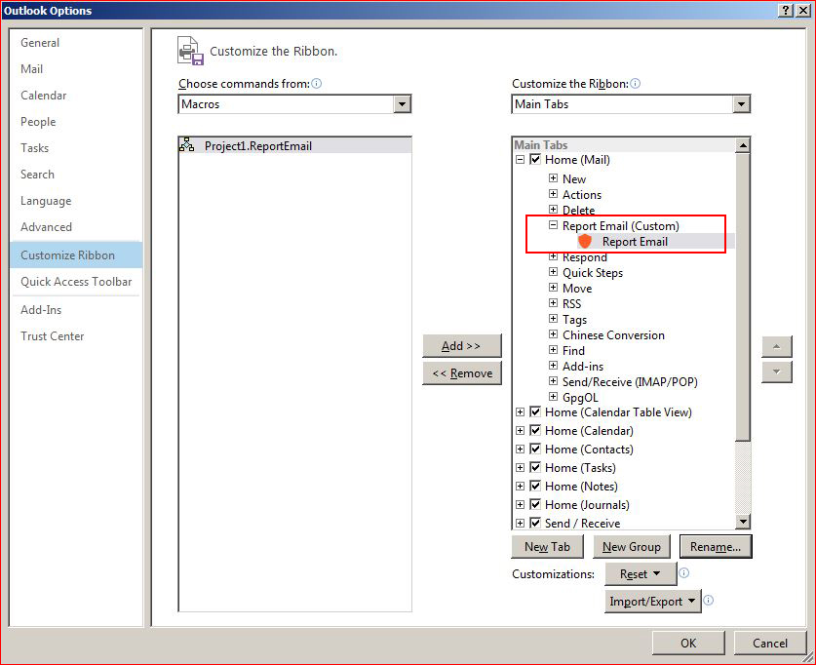Open the Language options category
This screenshot has height=665, width=816.
[x=76, y=201]
